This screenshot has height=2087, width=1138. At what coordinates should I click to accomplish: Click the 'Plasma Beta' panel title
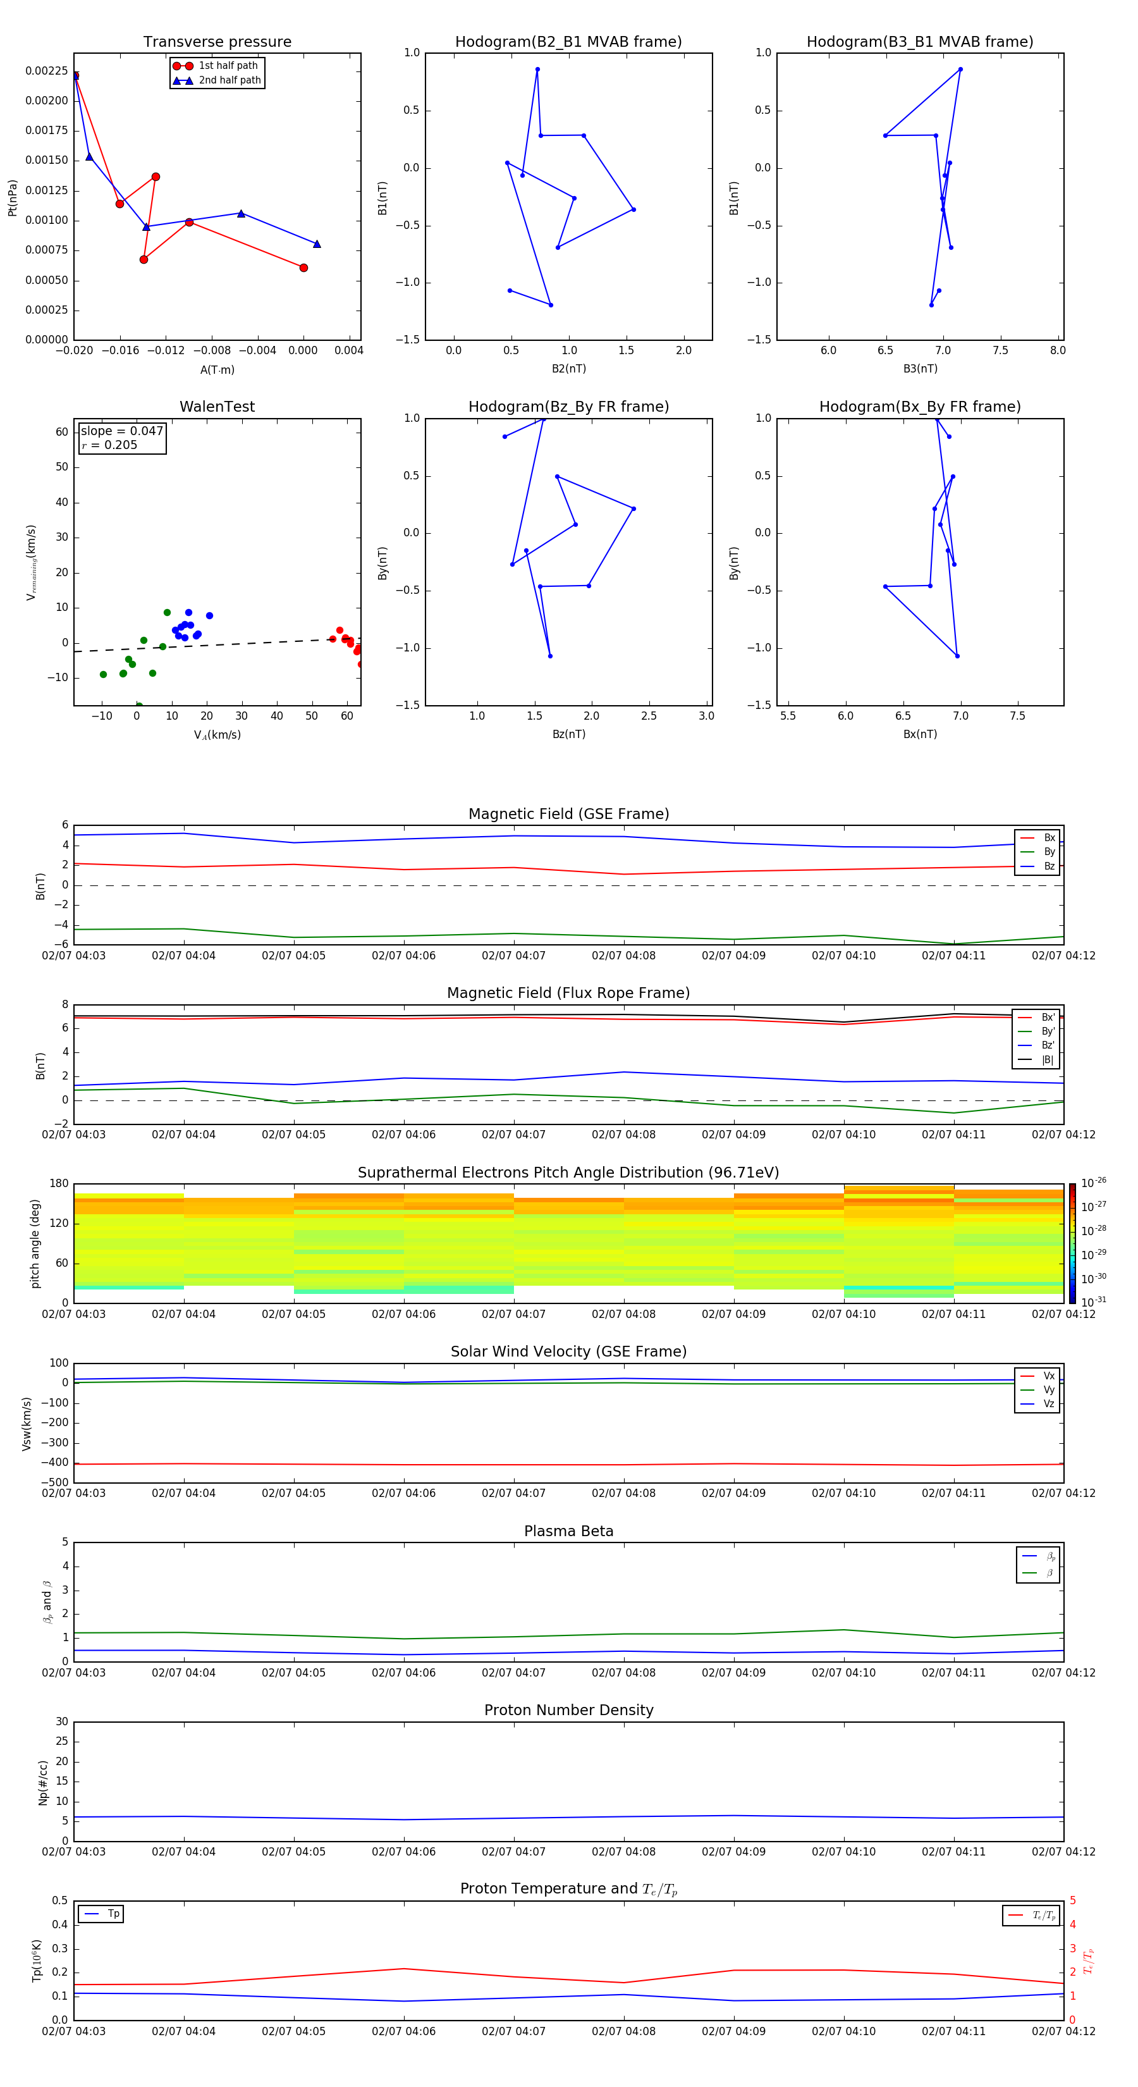568,1532
